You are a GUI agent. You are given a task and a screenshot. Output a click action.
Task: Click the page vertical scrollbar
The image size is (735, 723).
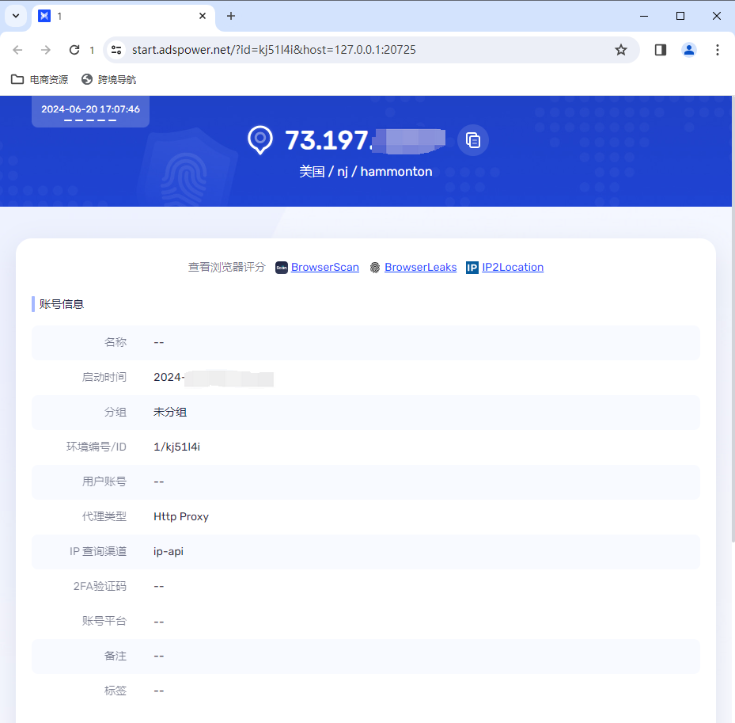pyautogui.click(x=733, y=319)
